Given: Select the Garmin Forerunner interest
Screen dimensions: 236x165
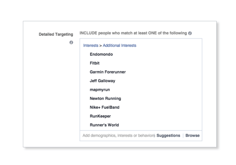Looking at the screenshot, I should 108,72.
